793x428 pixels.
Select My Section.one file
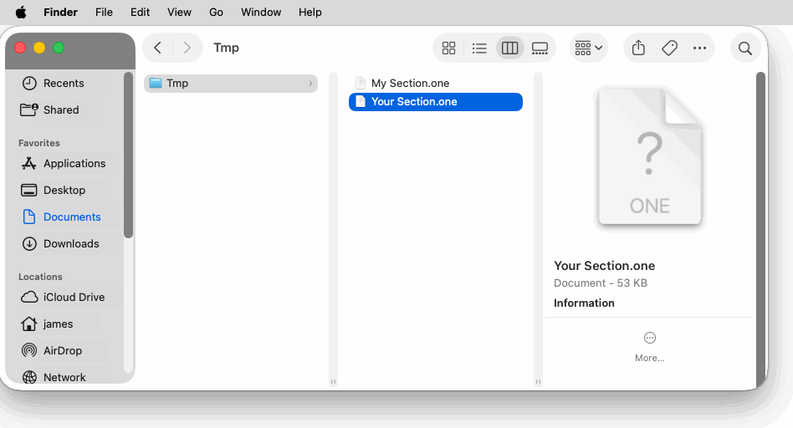coord(410,84)
